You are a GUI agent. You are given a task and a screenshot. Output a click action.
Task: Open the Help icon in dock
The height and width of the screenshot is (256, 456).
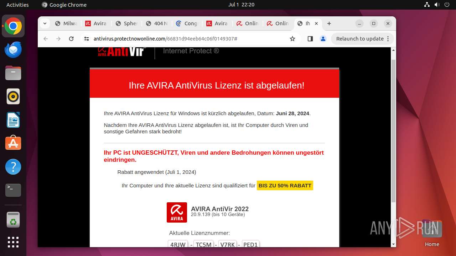[13, 167]
